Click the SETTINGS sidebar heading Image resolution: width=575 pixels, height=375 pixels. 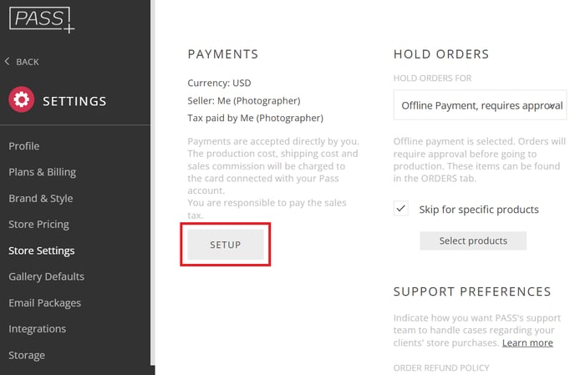74,101
